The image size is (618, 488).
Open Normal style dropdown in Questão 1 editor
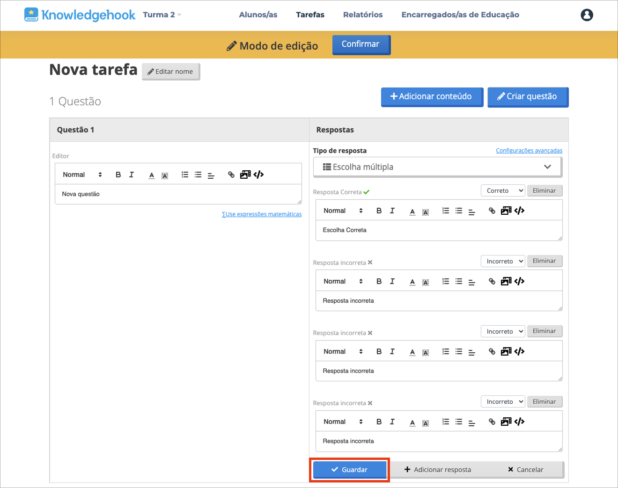coord(82,175)
